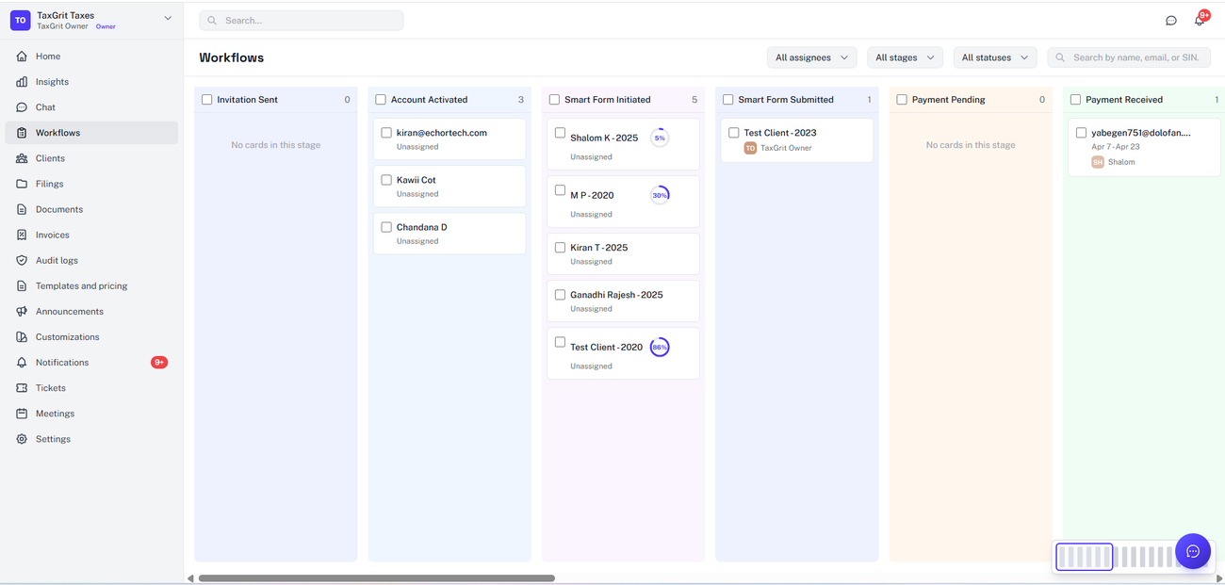Toggle the Invitation Sent column checkbox
The height and width of the screenshot is (585, 1225).
207,100
